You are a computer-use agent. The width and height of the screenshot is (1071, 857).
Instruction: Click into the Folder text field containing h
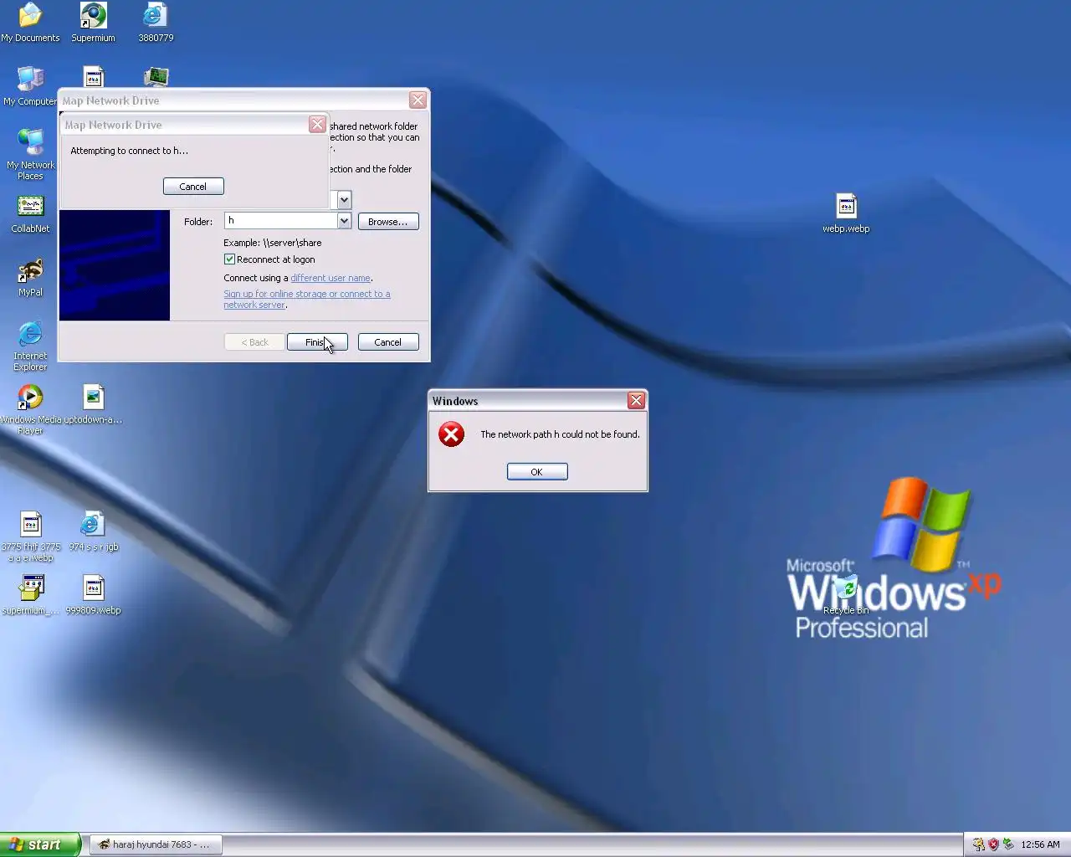click(280, 221)
